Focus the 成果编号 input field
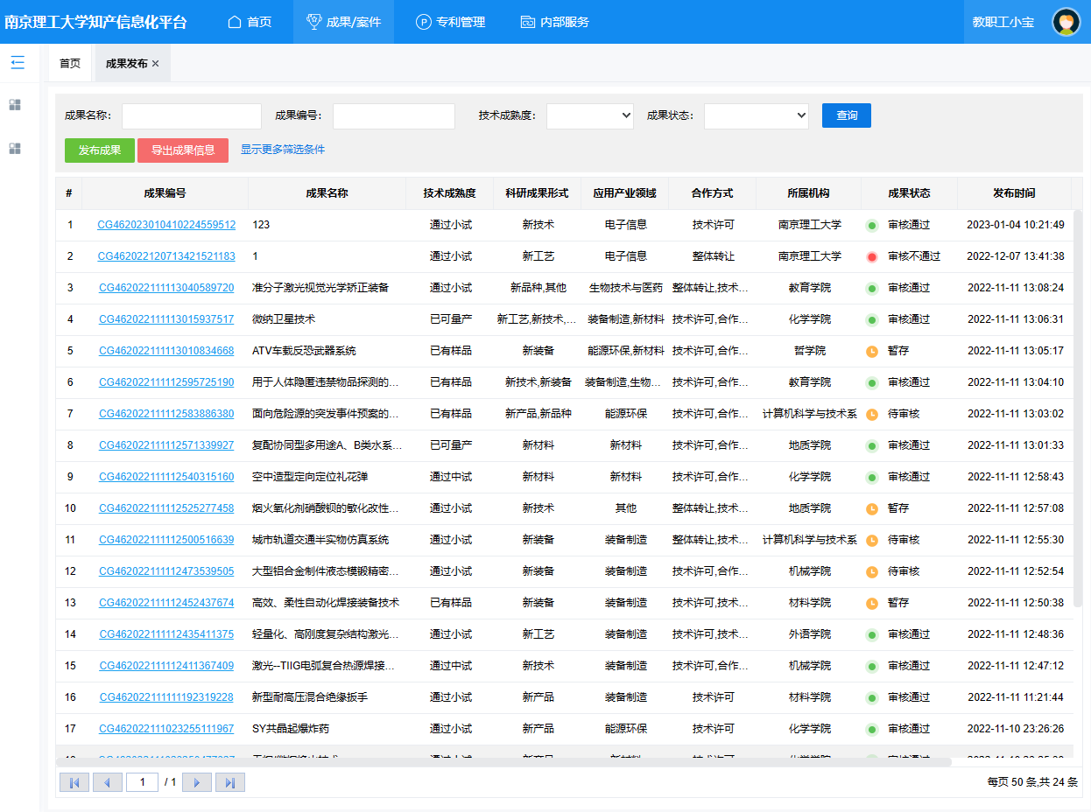 (x=394, y=115)
